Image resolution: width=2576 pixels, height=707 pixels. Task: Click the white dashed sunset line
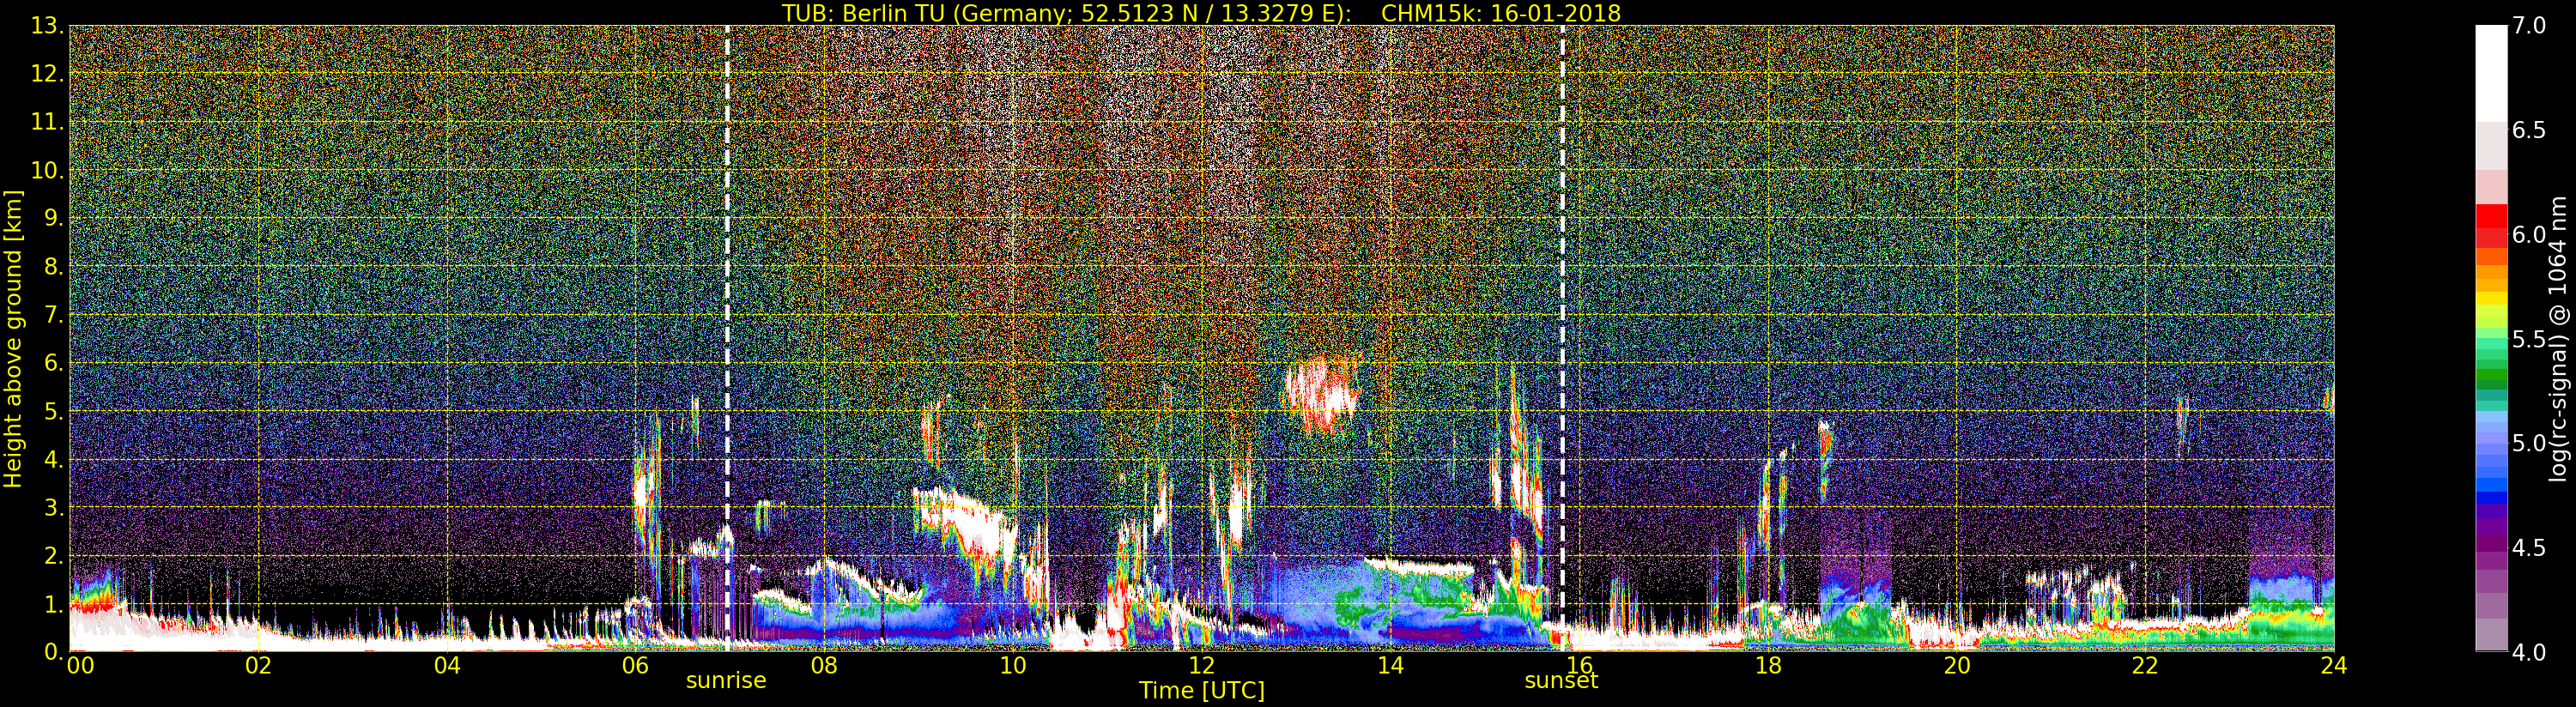(1563, 338)
